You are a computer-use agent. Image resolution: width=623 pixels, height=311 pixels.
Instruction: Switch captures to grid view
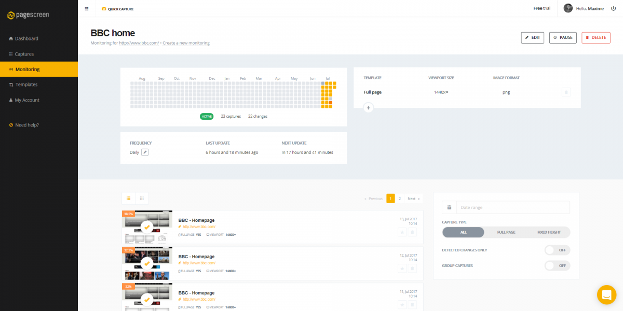click(142, 198)
